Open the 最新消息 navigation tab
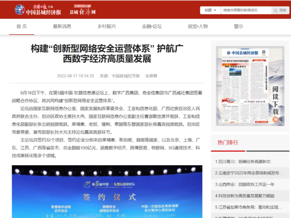Screen dimensions: 291x218 tap(62, 26)
